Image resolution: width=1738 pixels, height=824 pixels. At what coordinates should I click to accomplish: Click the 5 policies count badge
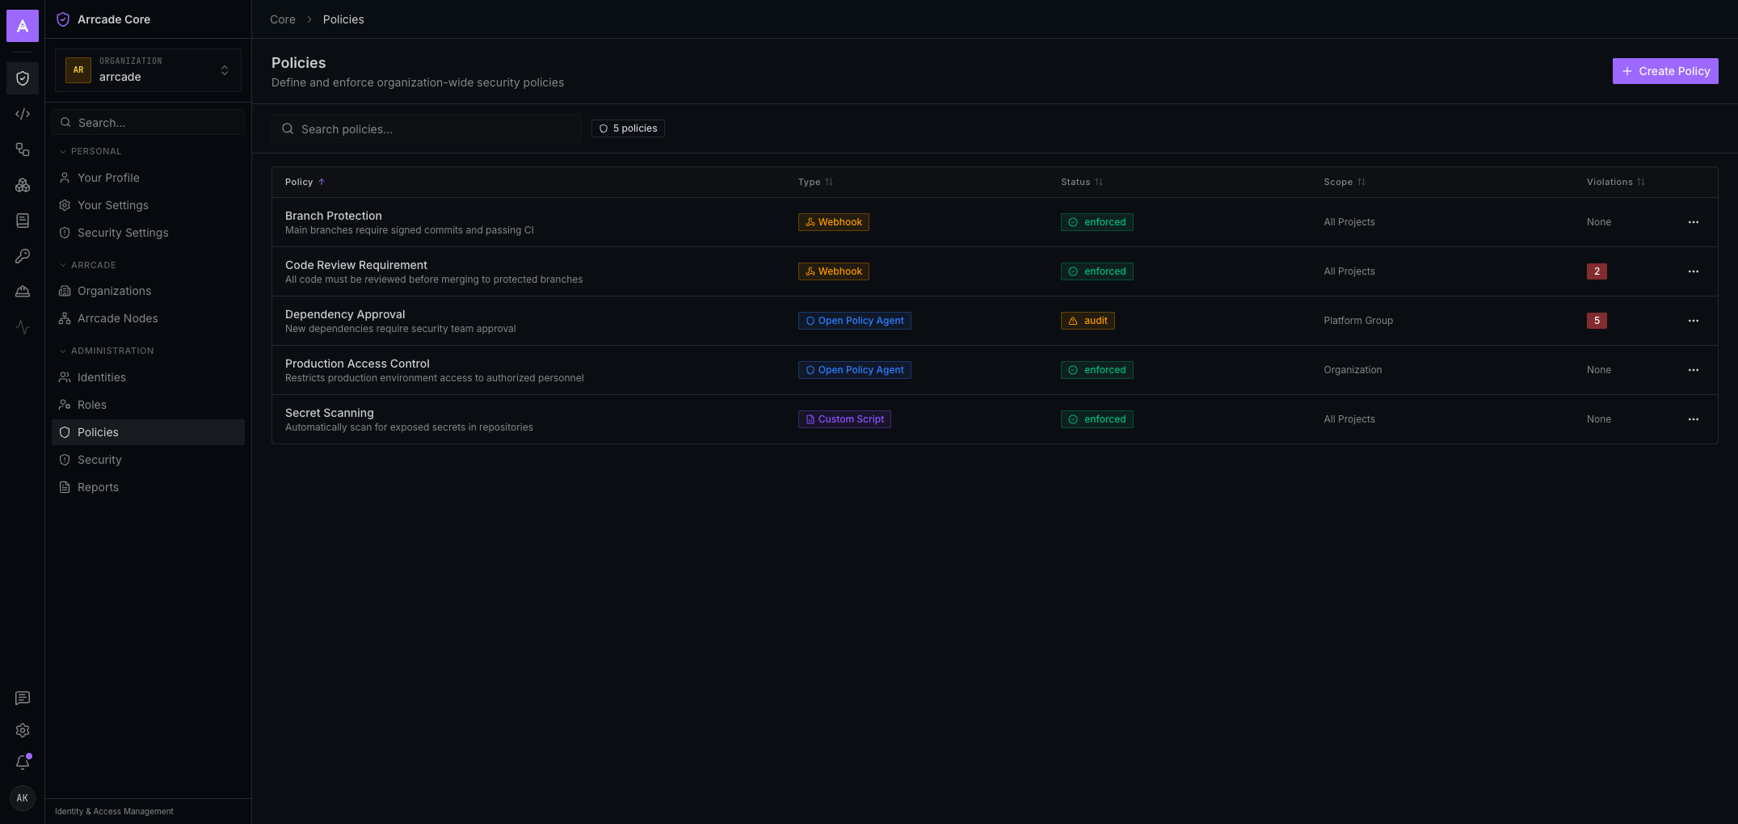[628, 128]
